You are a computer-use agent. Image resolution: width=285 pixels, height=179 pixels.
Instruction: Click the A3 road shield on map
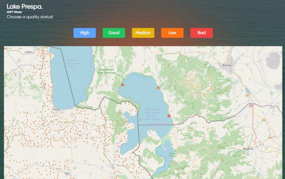click(x=248, y=95)
